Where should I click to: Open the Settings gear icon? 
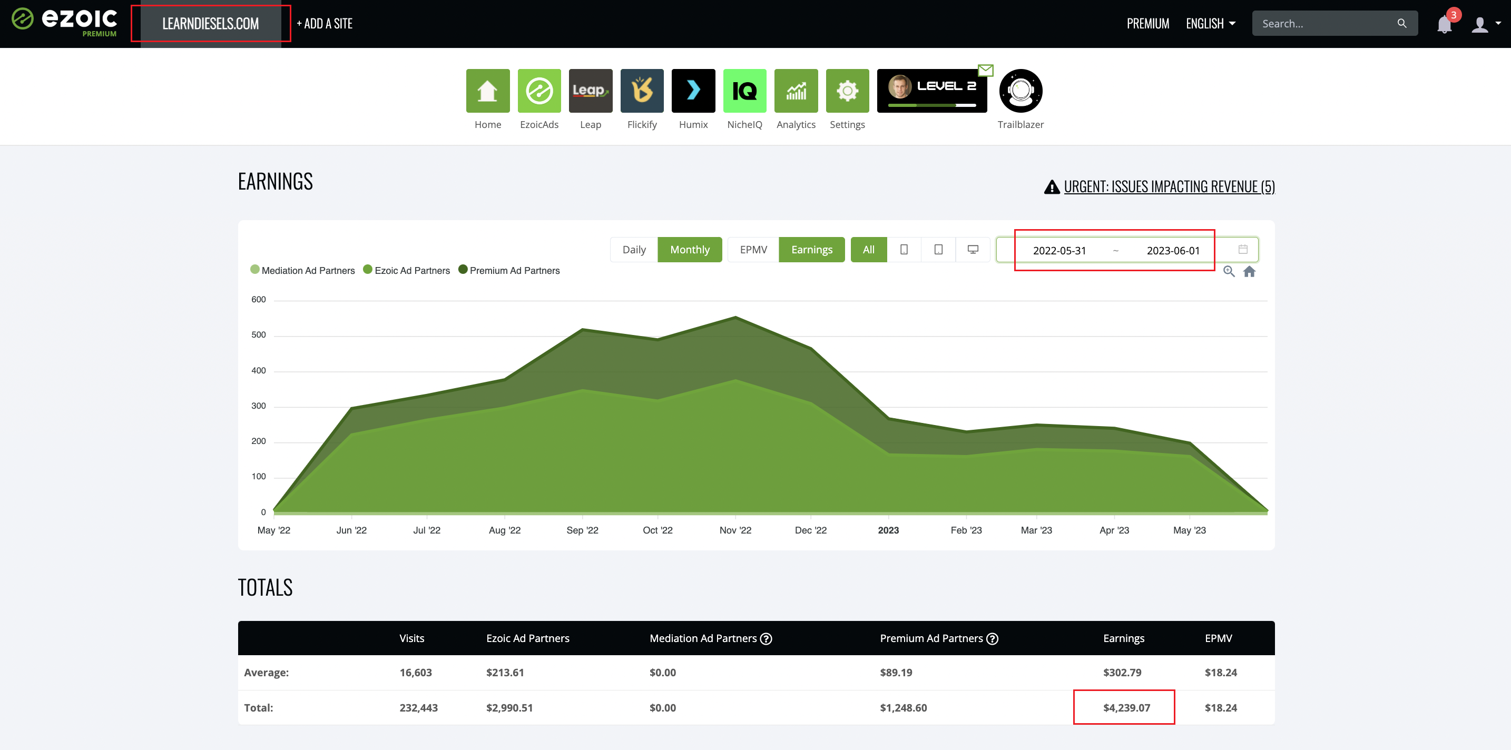pyautogui.click(x=847, y=91)
